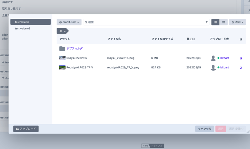Click the globe column header icon
The height and width of the screenshot is (149, 250).
pyautogui.click(x=241, y=39)
